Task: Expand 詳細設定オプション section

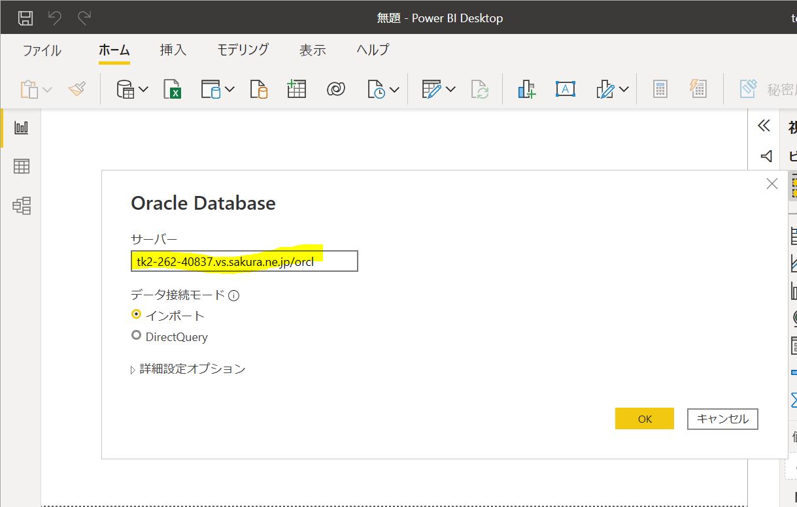Action: click(188, 369)
